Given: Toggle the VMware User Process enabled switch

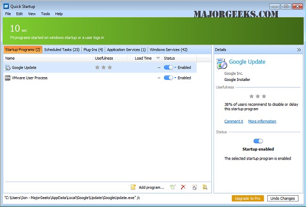Looking at the screenshot, I should (x=169, y=78).
